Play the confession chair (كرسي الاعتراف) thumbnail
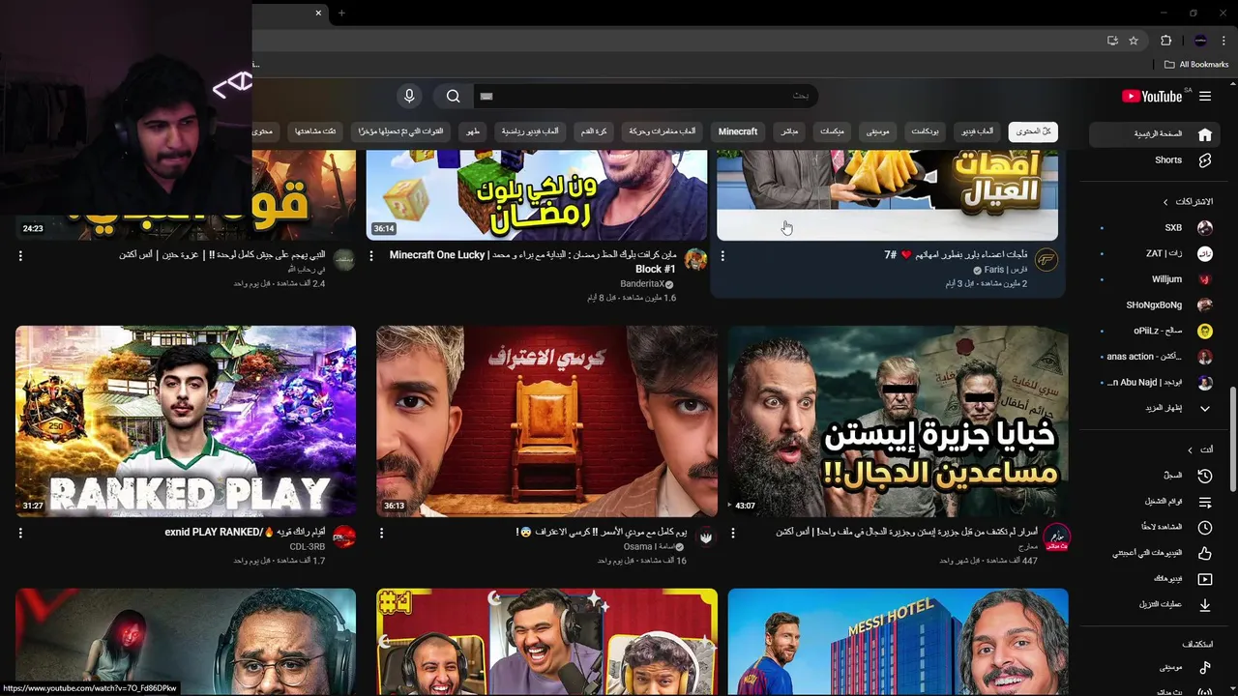 coord(546,421)
